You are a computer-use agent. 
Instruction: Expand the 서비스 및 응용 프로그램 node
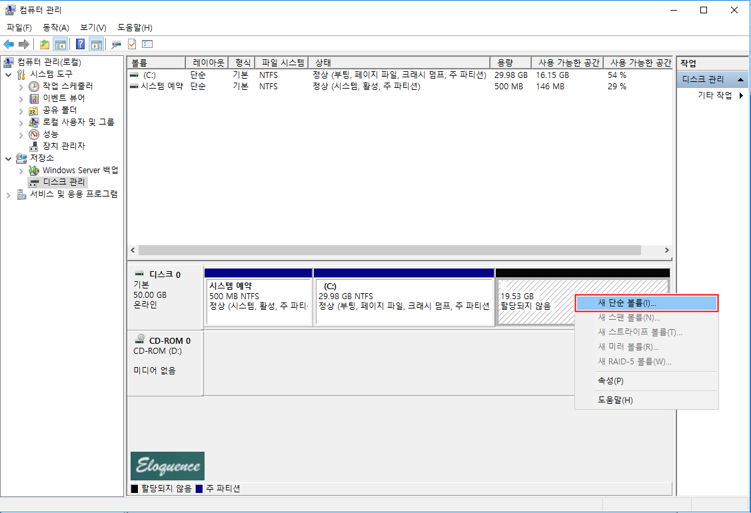click(8, 195)
